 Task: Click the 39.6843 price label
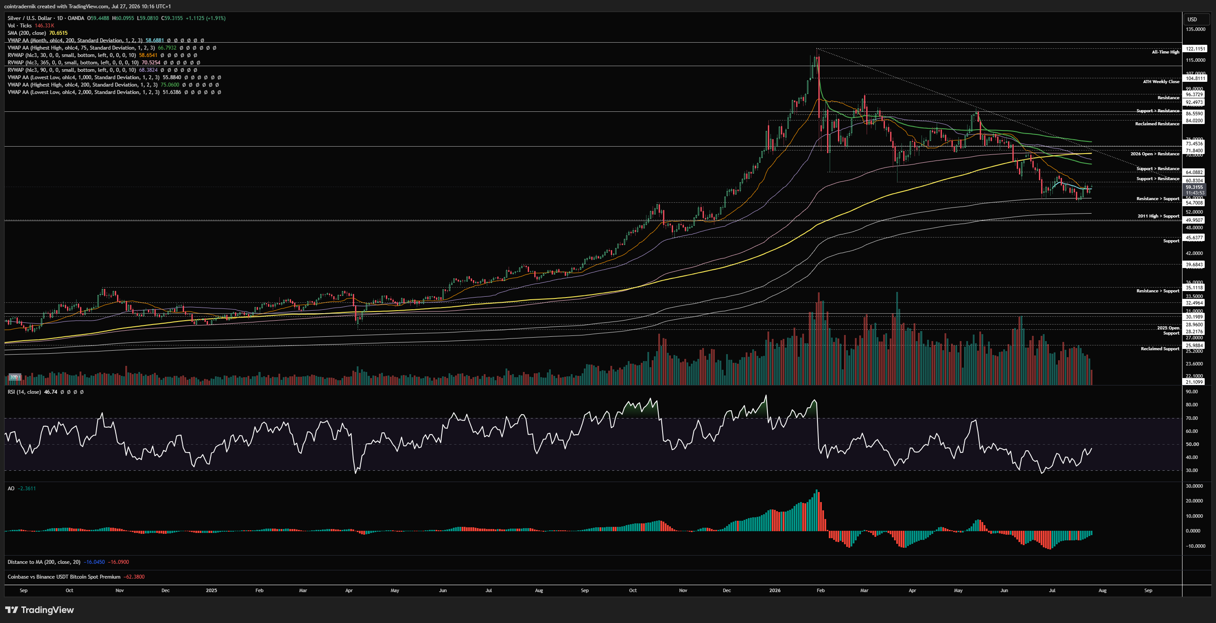pos(1194,265)
